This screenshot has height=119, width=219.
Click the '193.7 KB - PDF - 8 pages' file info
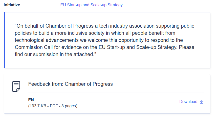click(53, 106)
